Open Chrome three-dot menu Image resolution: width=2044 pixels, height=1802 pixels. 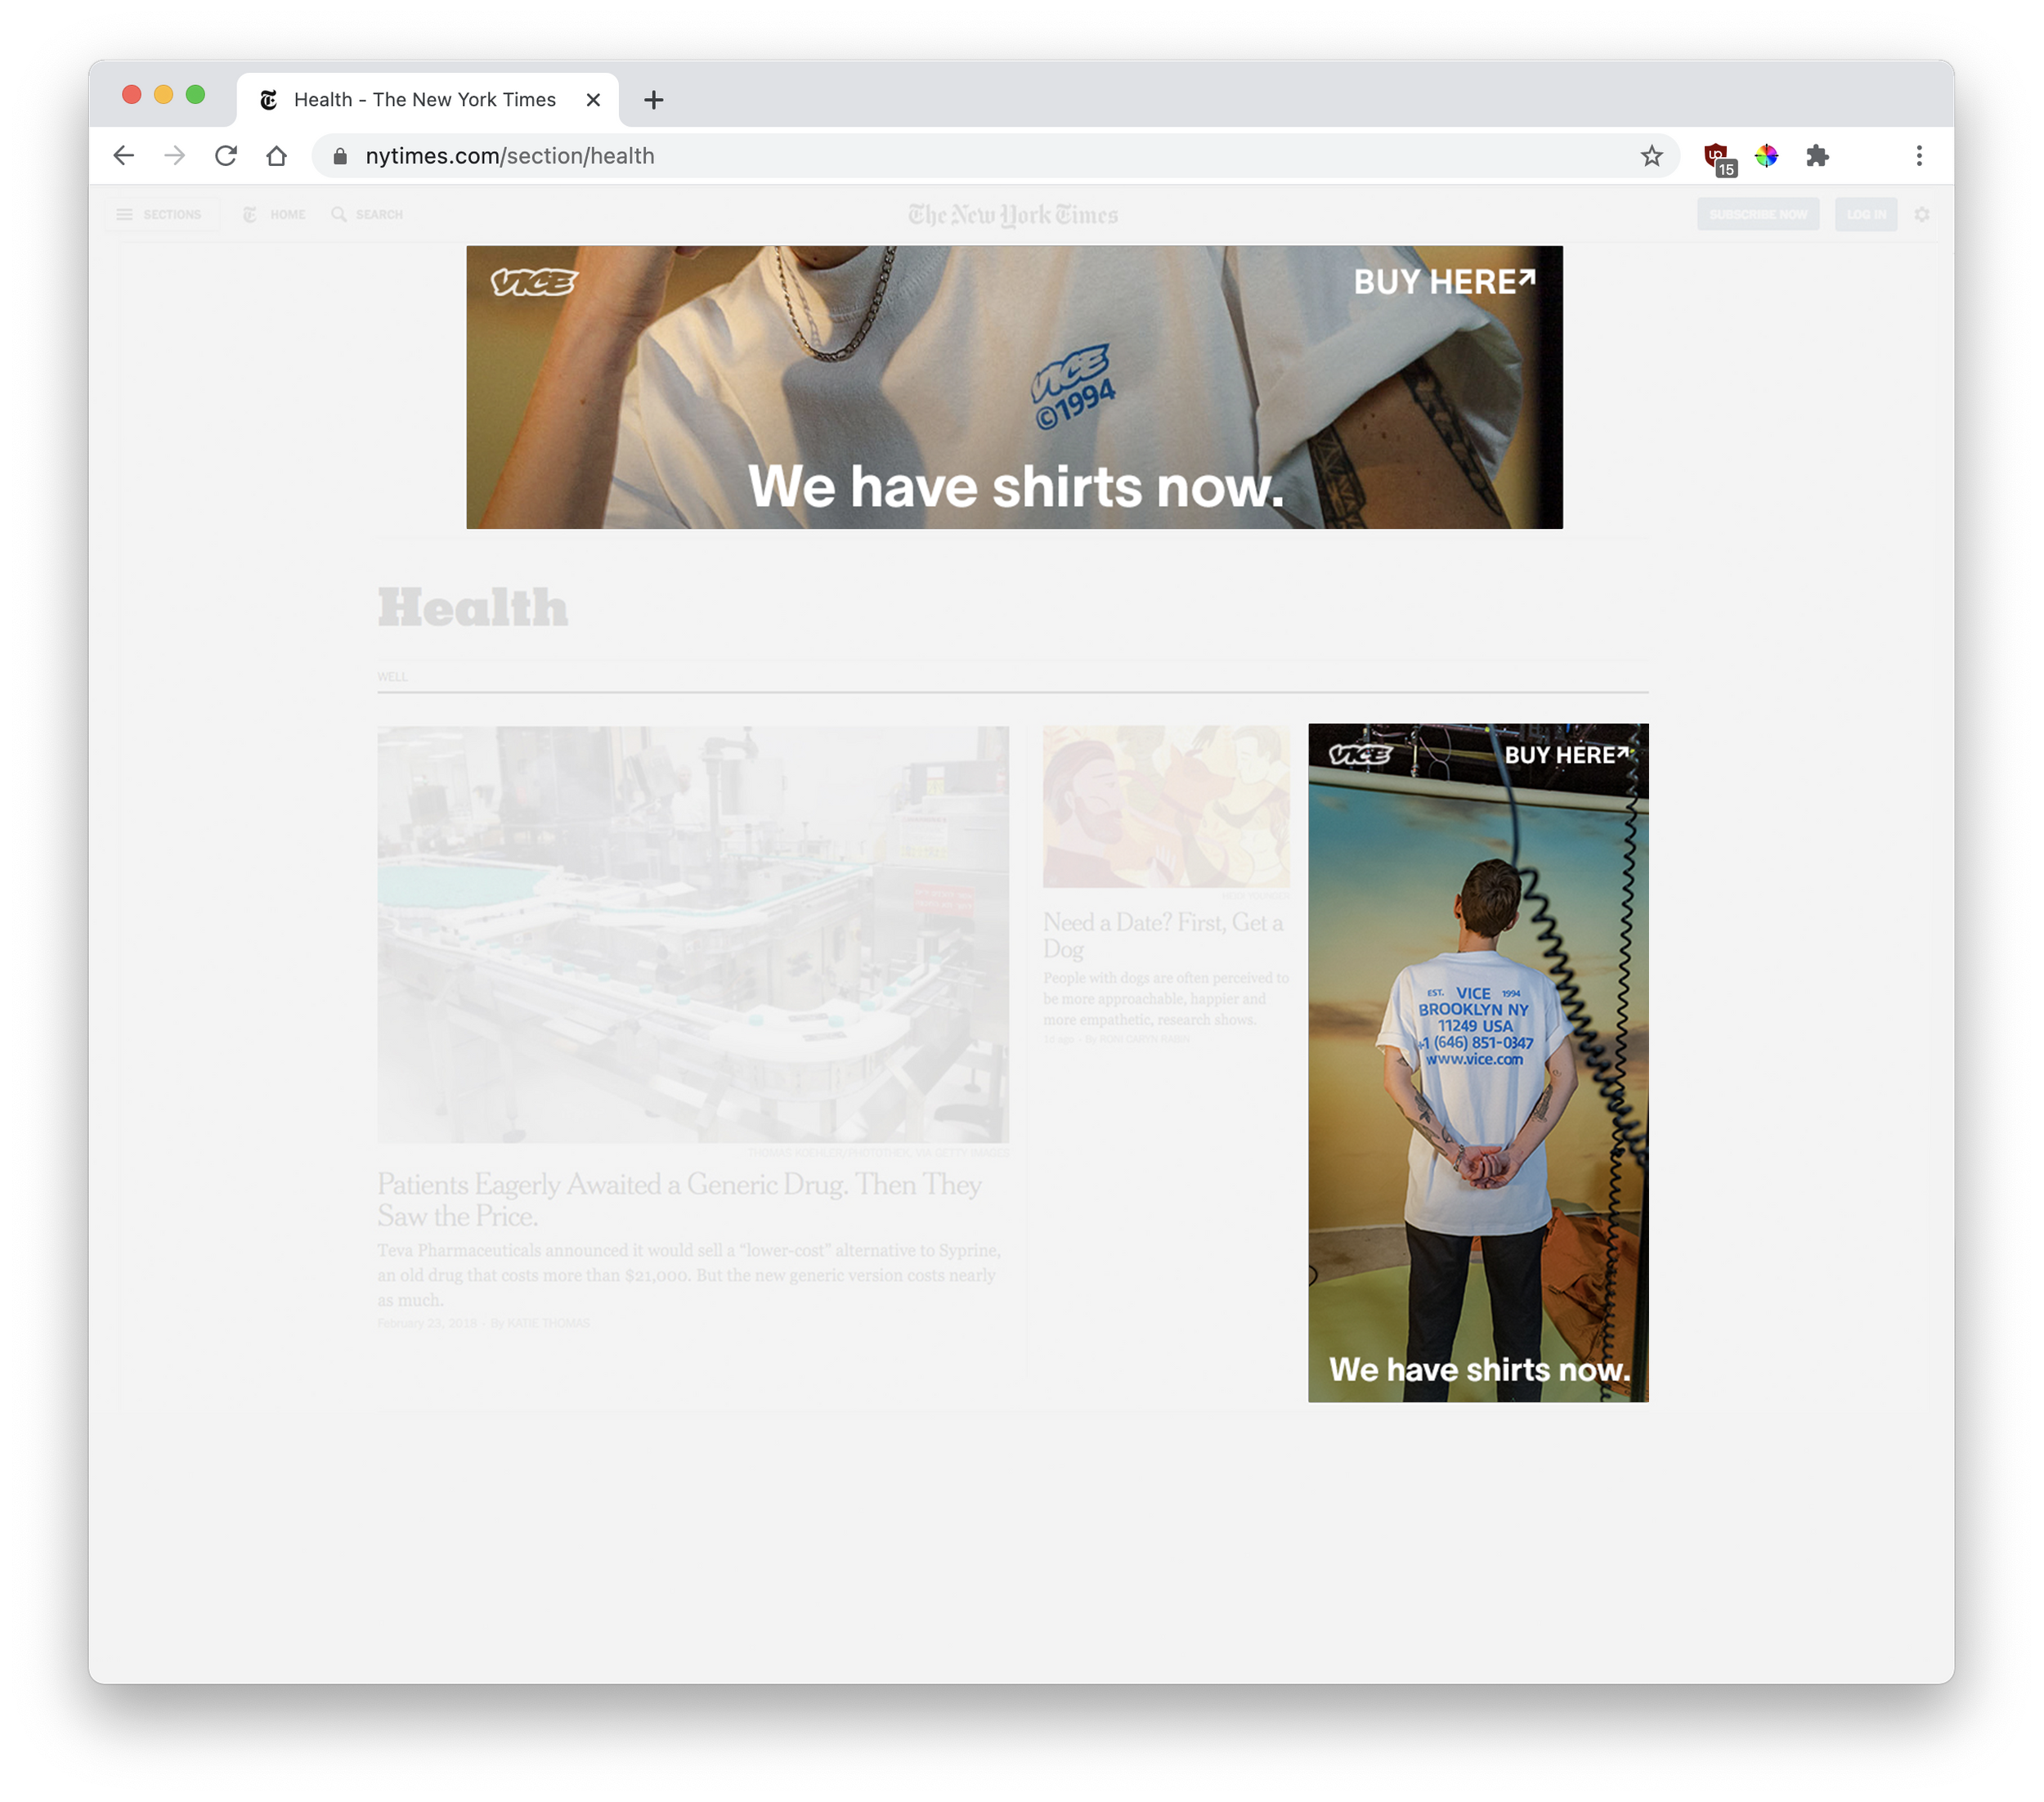[1919, 156]
